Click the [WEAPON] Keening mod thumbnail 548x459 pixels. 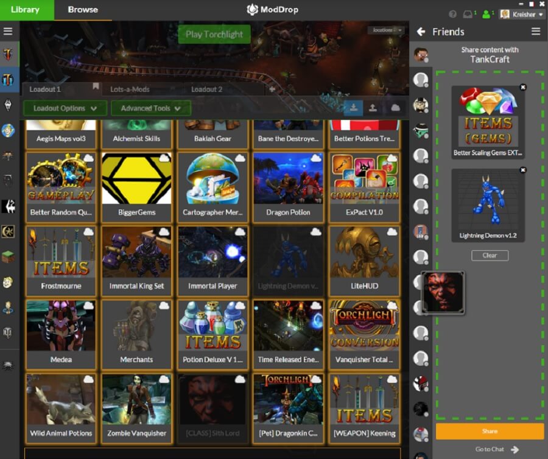tap(364, 399)
